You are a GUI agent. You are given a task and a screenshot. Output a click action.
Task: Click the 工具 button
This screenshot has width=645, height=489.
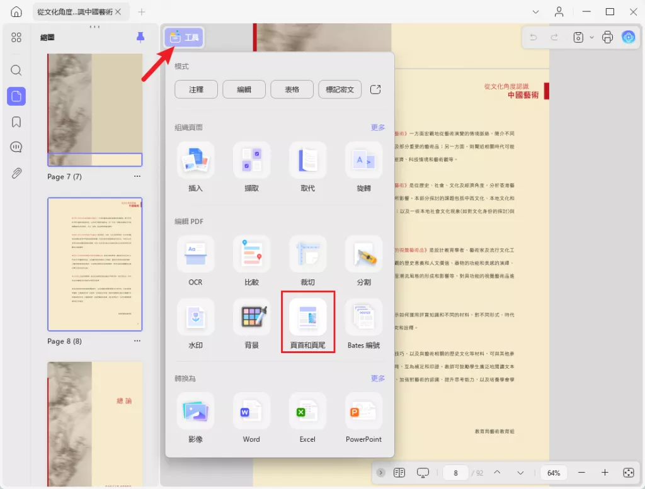[x=183, y=37]
